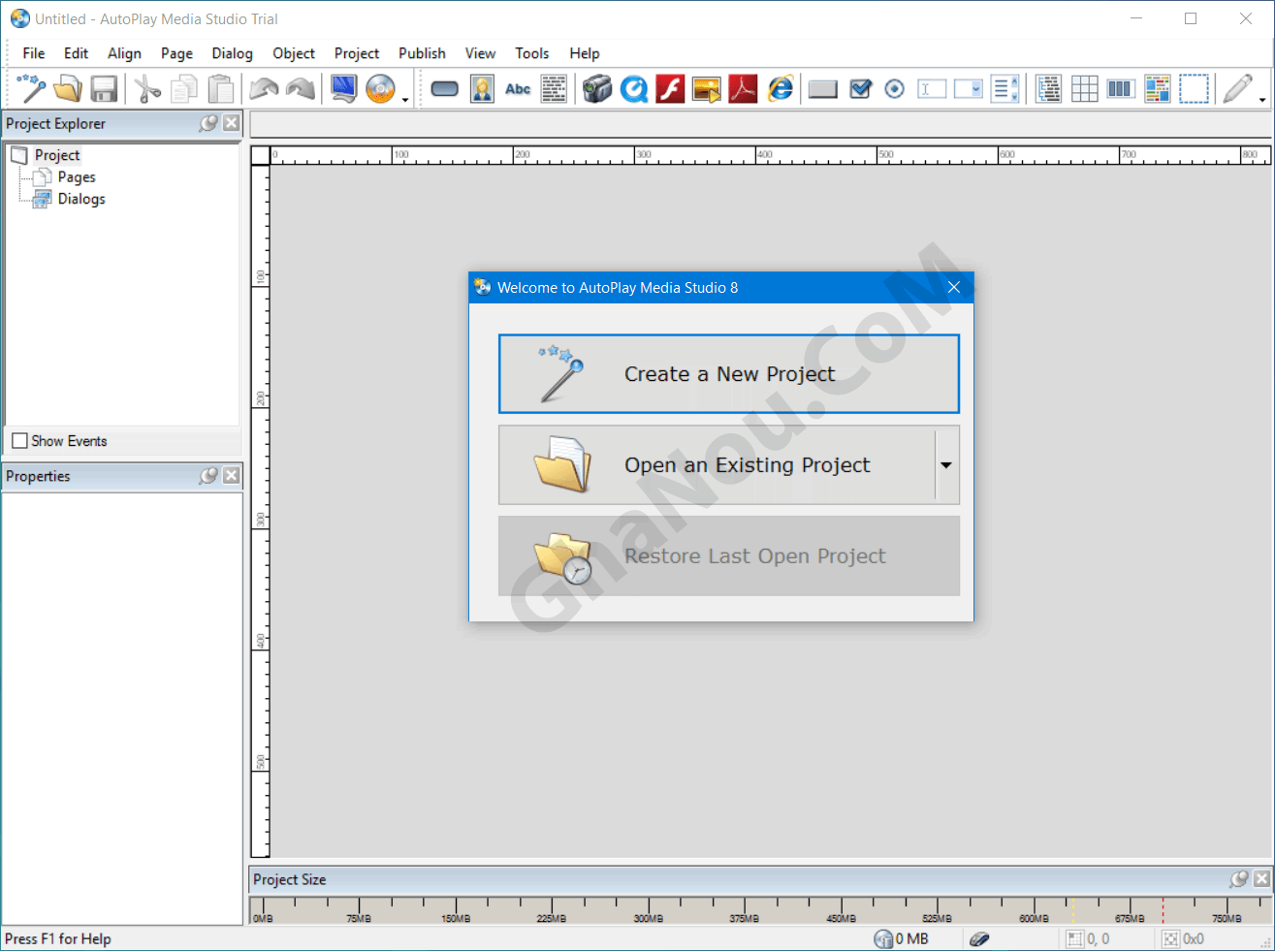Open the Dialog menu
This screenshot has width=1275, height=951.
coord(232,53)
